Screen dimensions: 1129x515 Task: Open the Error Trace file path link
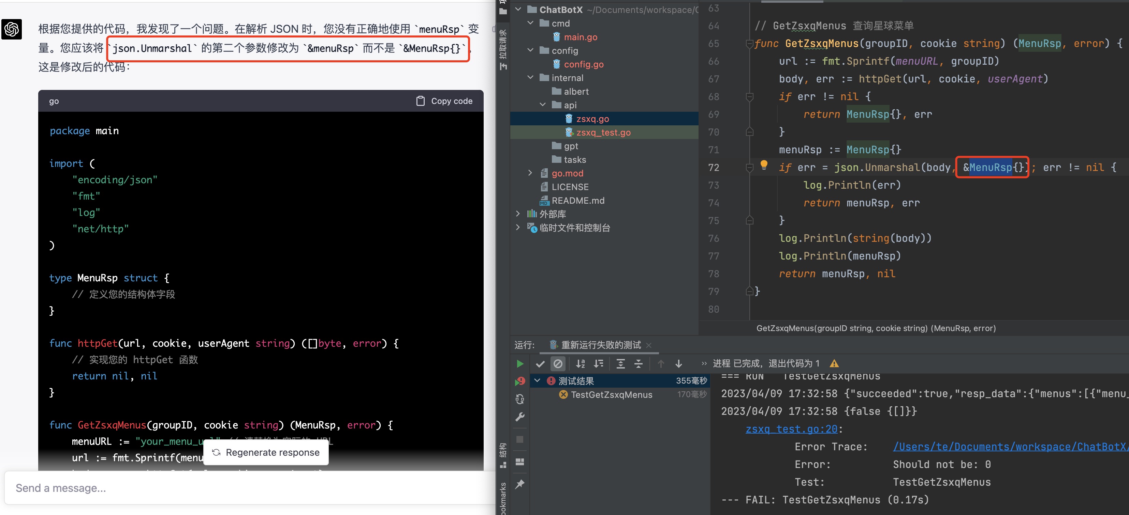tap(1010, 447)
